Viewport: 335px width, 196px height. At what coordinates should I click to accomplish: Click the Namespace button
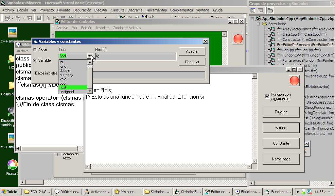click(x=281, y=159)
